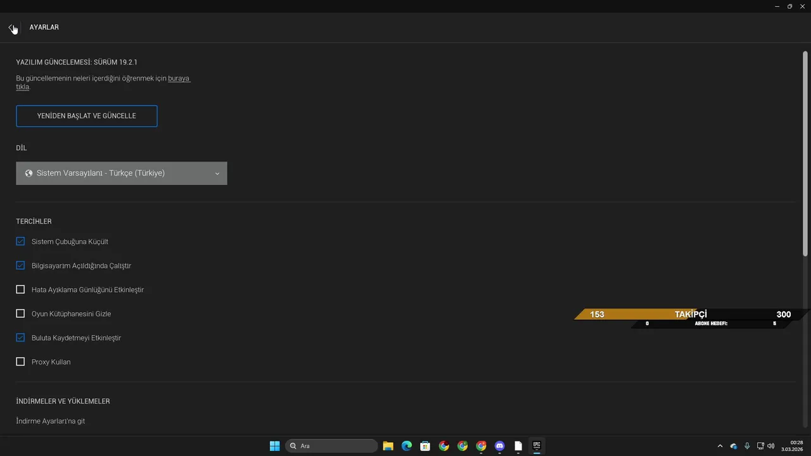
Task: Enable Hata Ayıklama Günlüğünü Etkinleştir
Action: 20,289
